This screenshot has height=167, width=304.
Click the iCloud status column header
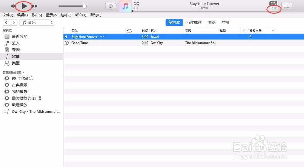[129, 31]
